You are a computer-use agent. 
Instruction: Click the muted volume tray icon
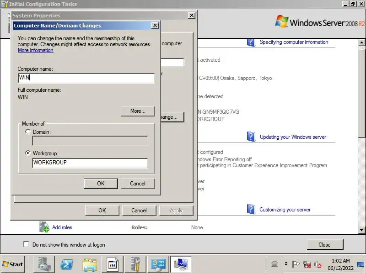click(x=318, y=264)
